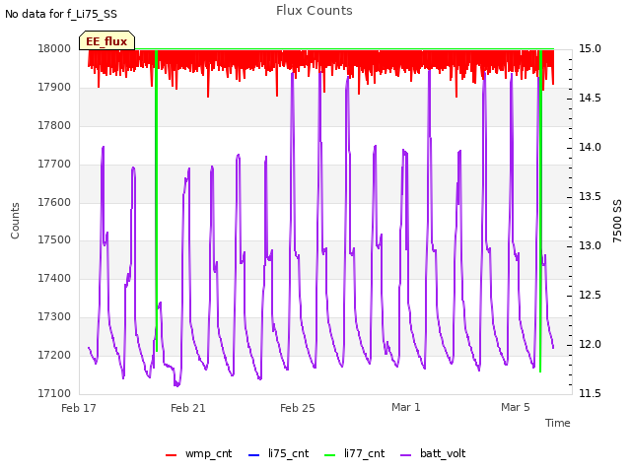This screenshot has width=631, height=473.
Task: Click the Feb 21 x-axis label
Action: (188, 408)
